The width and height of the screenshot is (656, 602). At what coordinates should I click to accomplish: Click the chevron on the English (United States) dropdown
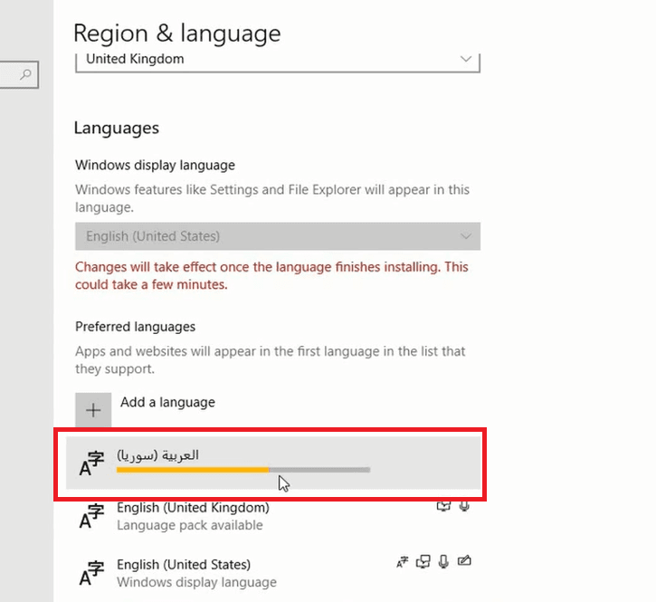coord(466,236)
